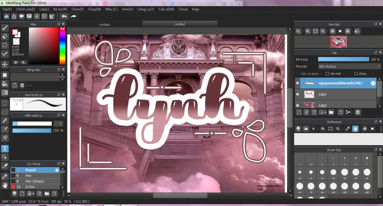The image size is (383, 206).
Task: Undock the Brush Size panel
Action: (x=376, y=150)
